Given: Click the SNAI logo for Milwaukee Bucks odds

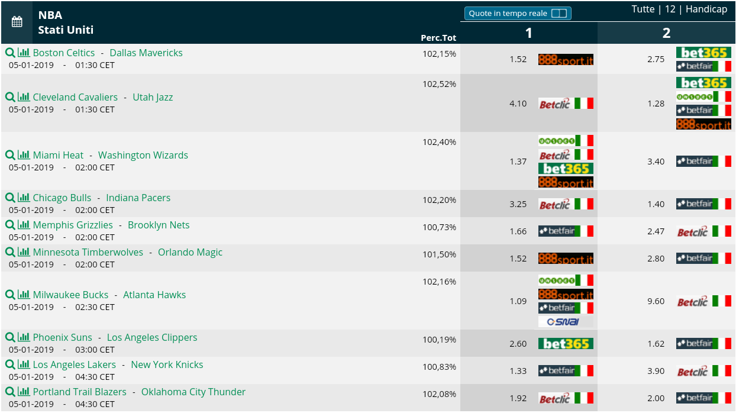Looking at the screenshot, I should point(566,322).
